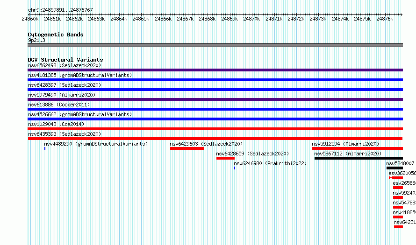The image size is (416, 245).
Task: Click the 24866k ruler position label
Action: pyautogui.click(x=163, y=19)
